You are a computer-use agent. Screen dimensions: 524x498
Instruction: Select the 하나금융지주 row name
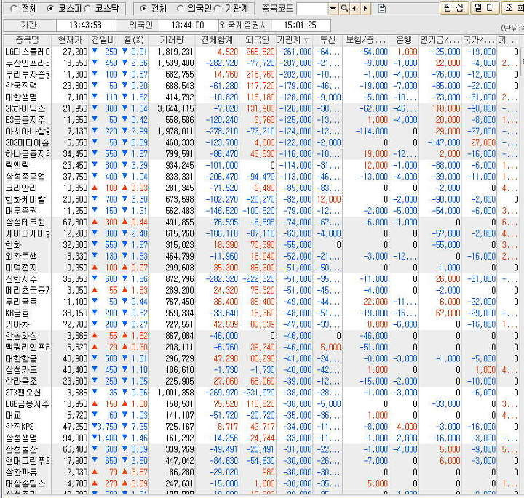pos(28,154)
